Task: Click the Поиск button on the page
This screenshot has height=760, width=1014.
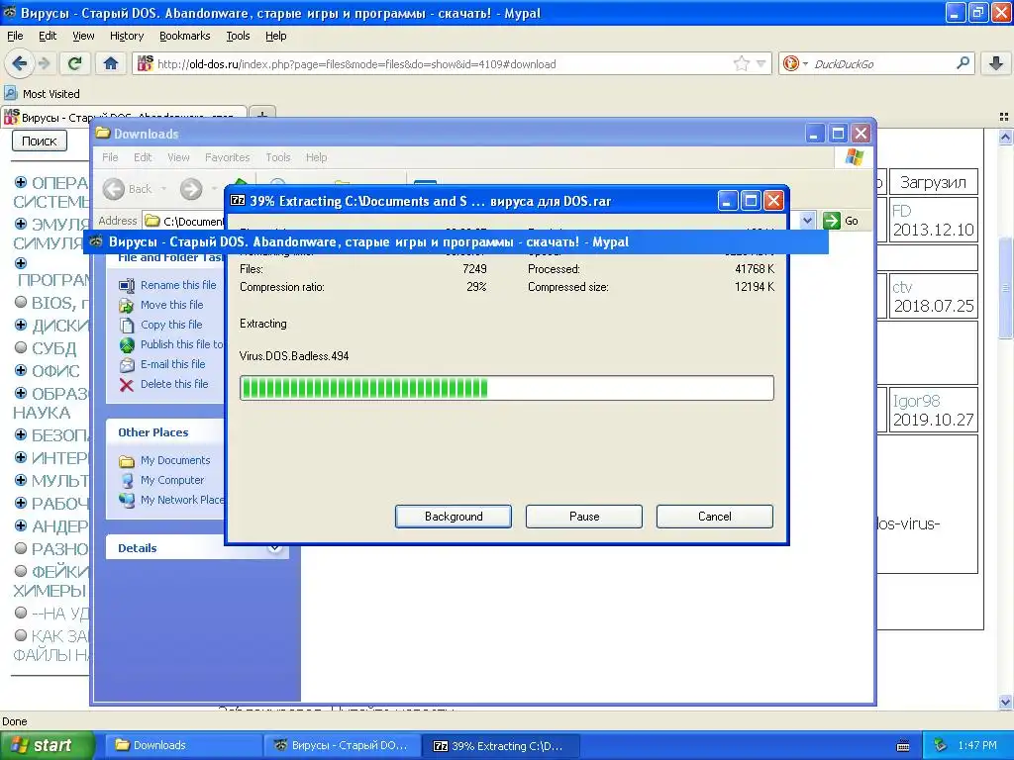Action: (40, 141)
